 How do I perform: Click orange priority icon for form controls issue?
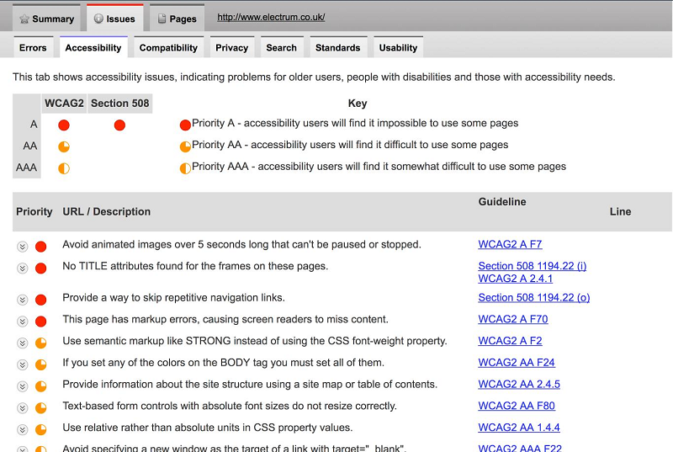40,407
